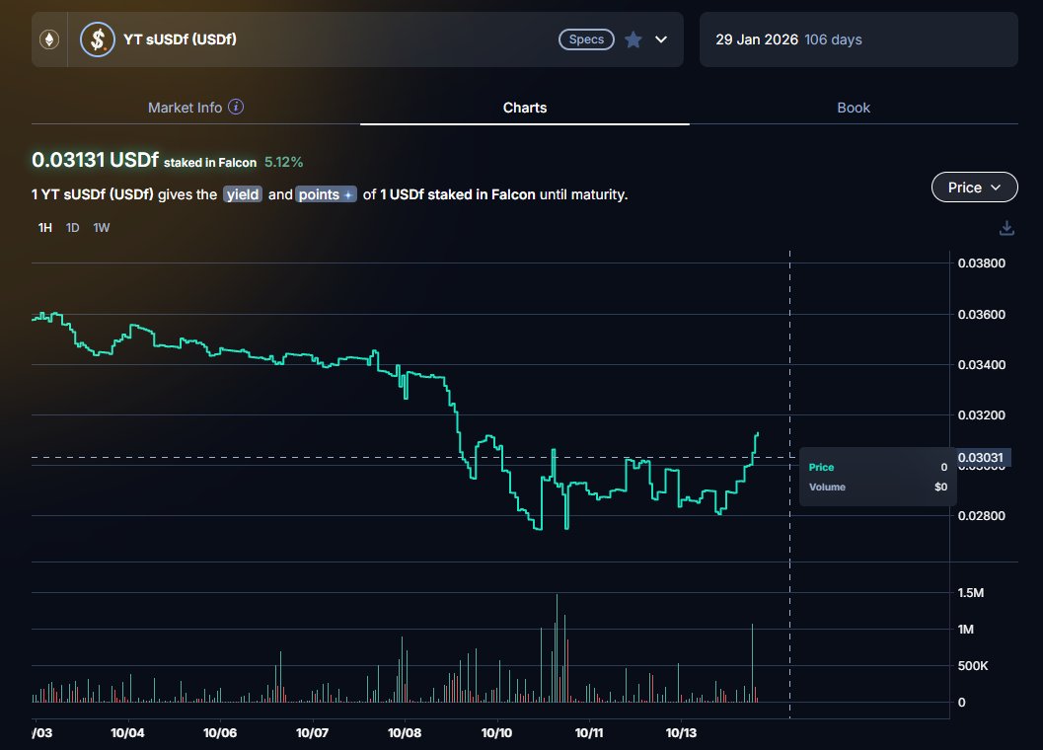
Task: Switch chart interval to 1D
Action: [x=72, y=228]
